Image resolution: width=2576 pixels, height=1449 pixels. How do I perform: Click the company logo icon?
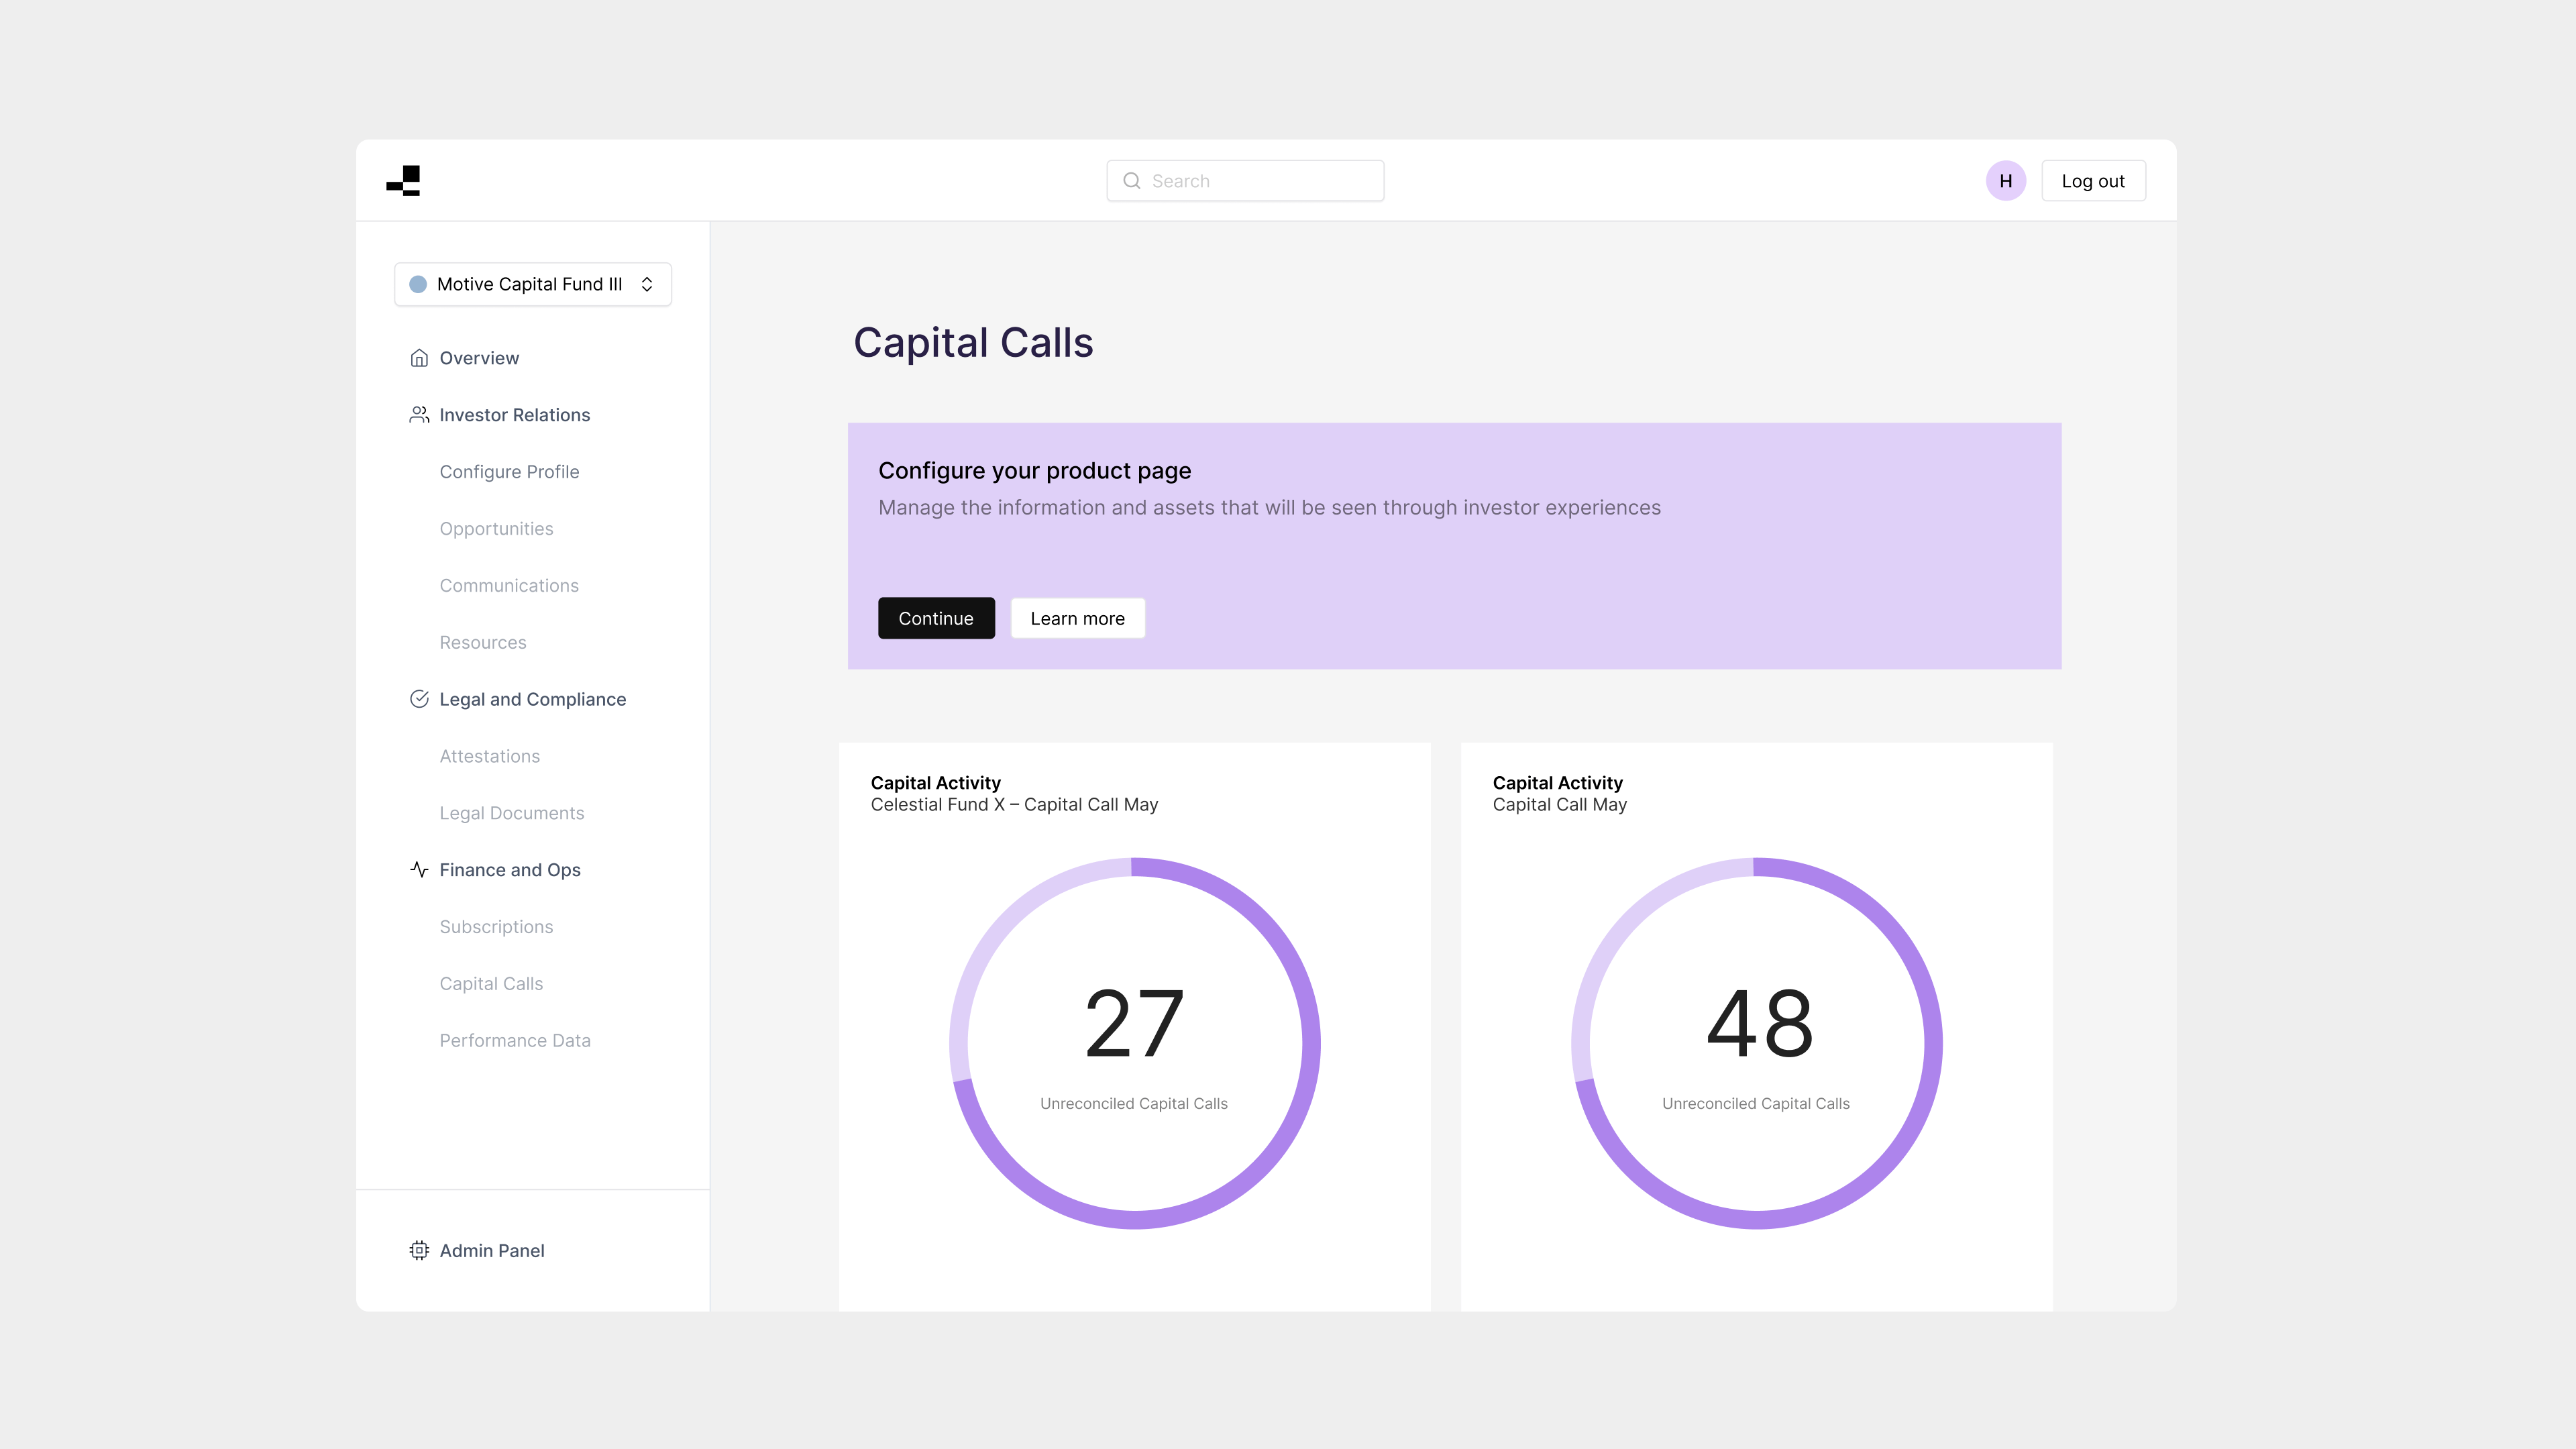click(x=403, y=181)
